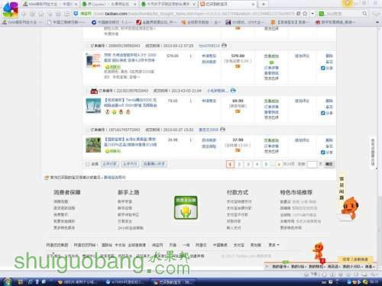Click the orange Taobao mascot customer service icon

click(x=349, y=208)
